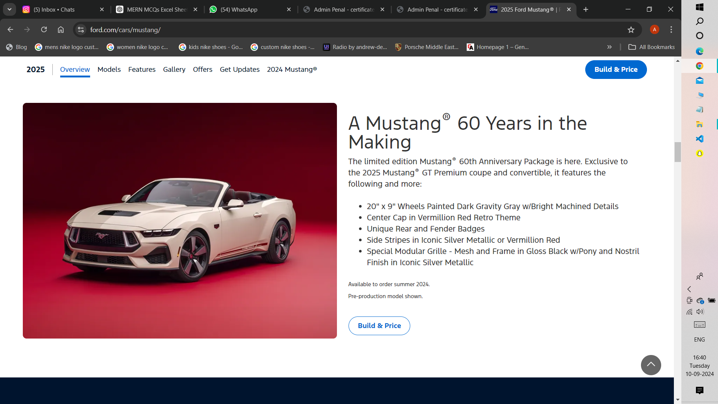Switch the ENG input language indicator

click(700, 340)
